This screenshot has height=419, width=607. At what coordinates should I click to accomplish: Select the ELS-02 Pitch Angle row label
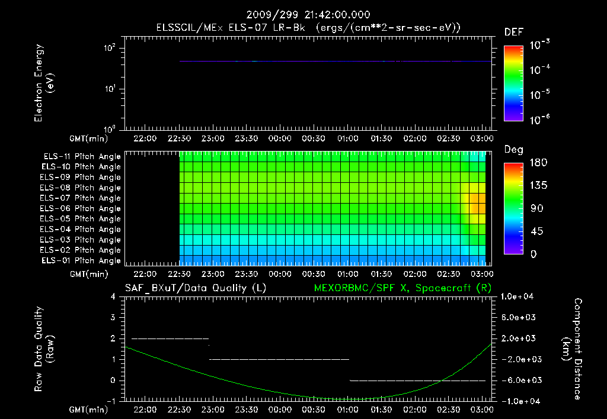pos(81,250)
